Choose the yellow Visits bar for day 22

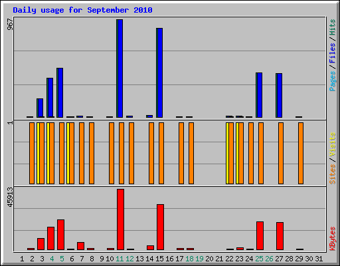point(227,153)
